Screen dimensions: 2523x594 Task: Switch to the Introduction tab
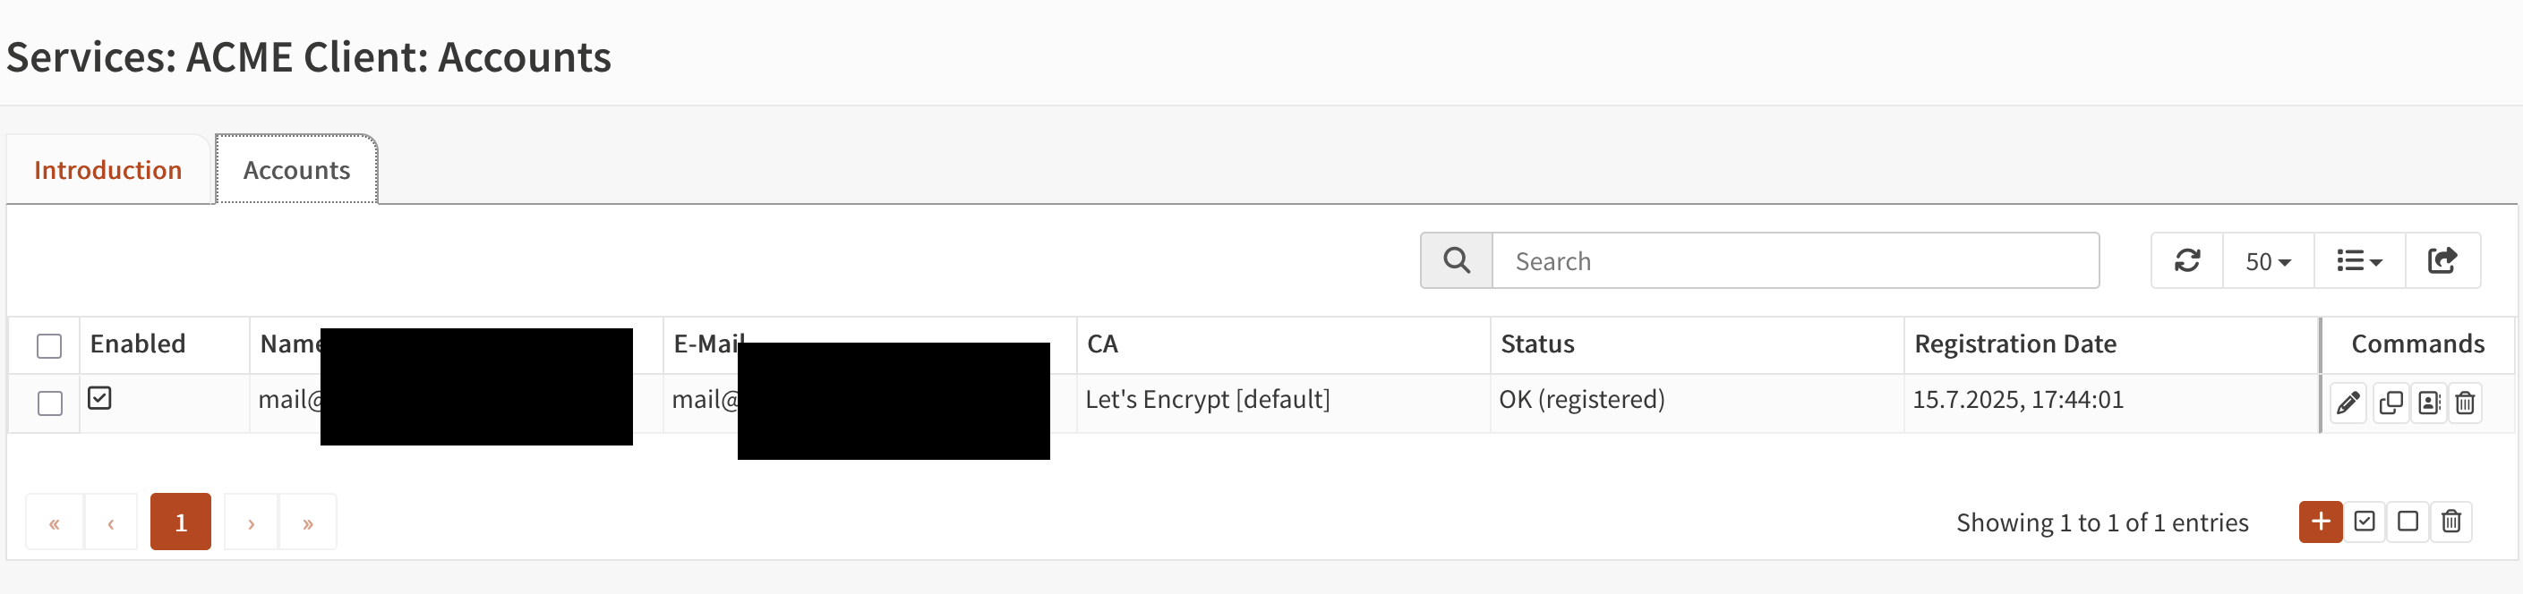click(x=107, y=170)
